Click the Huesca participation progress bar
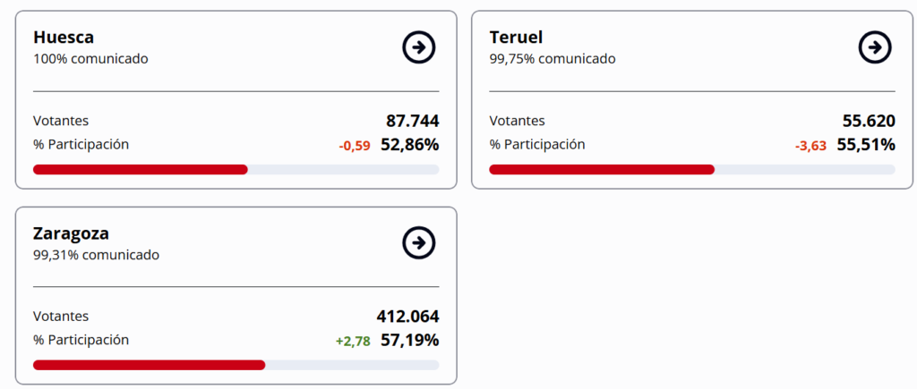Image resolution: width=917 pixels, height=389 pixels. pos(236,169)
